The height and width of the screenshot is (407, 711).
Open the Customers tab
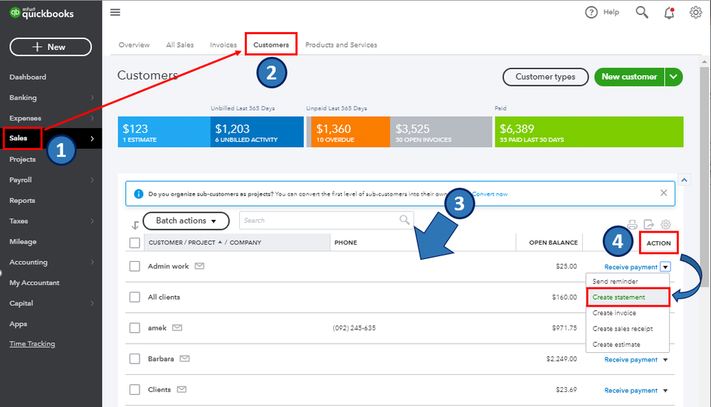click(x=270, y=45)
